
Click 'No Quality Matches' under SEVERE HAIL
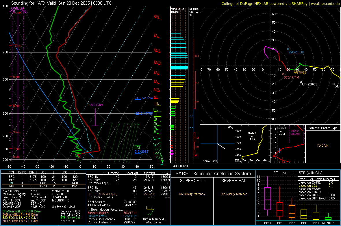[234, 194]
